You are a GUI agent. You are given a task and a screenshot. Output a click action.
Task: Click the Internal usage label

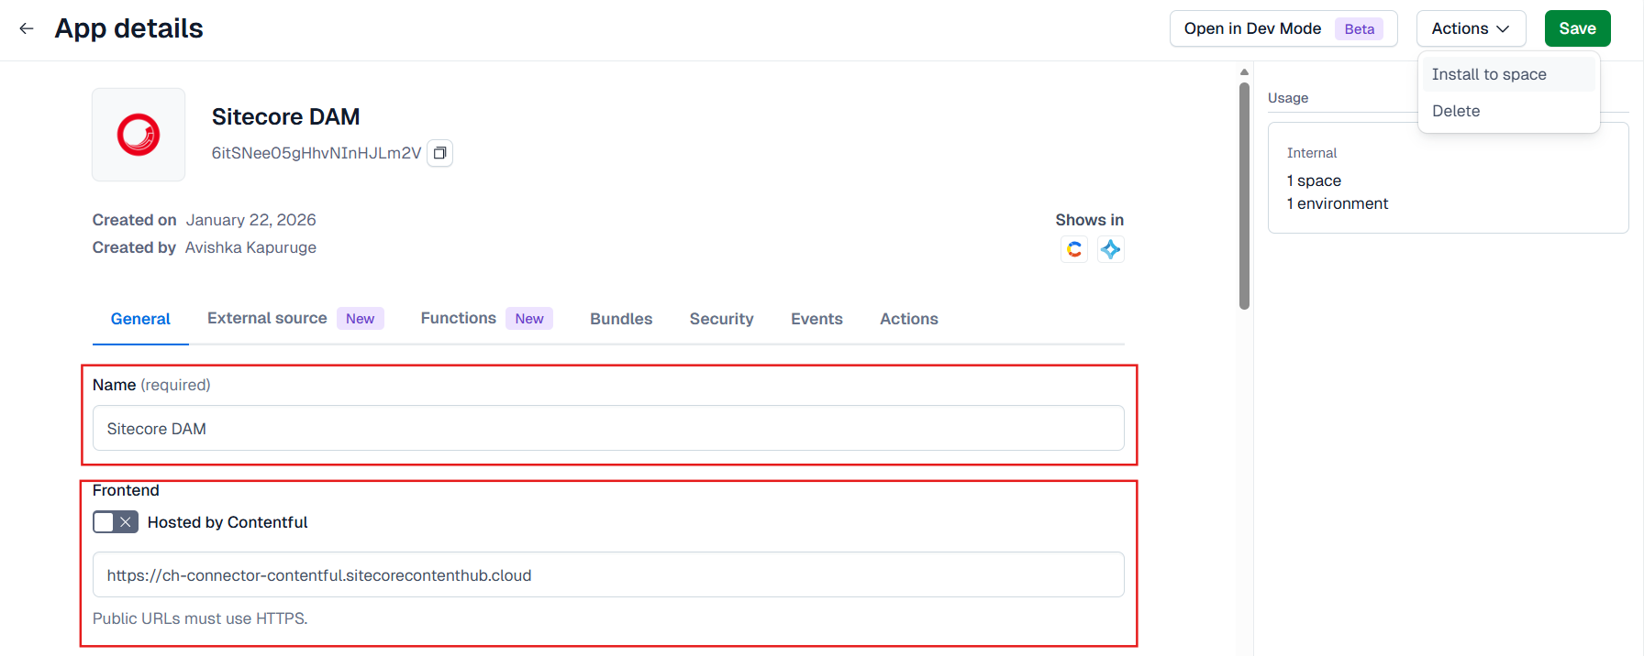pyautogui.click(x=1312, y=153)
